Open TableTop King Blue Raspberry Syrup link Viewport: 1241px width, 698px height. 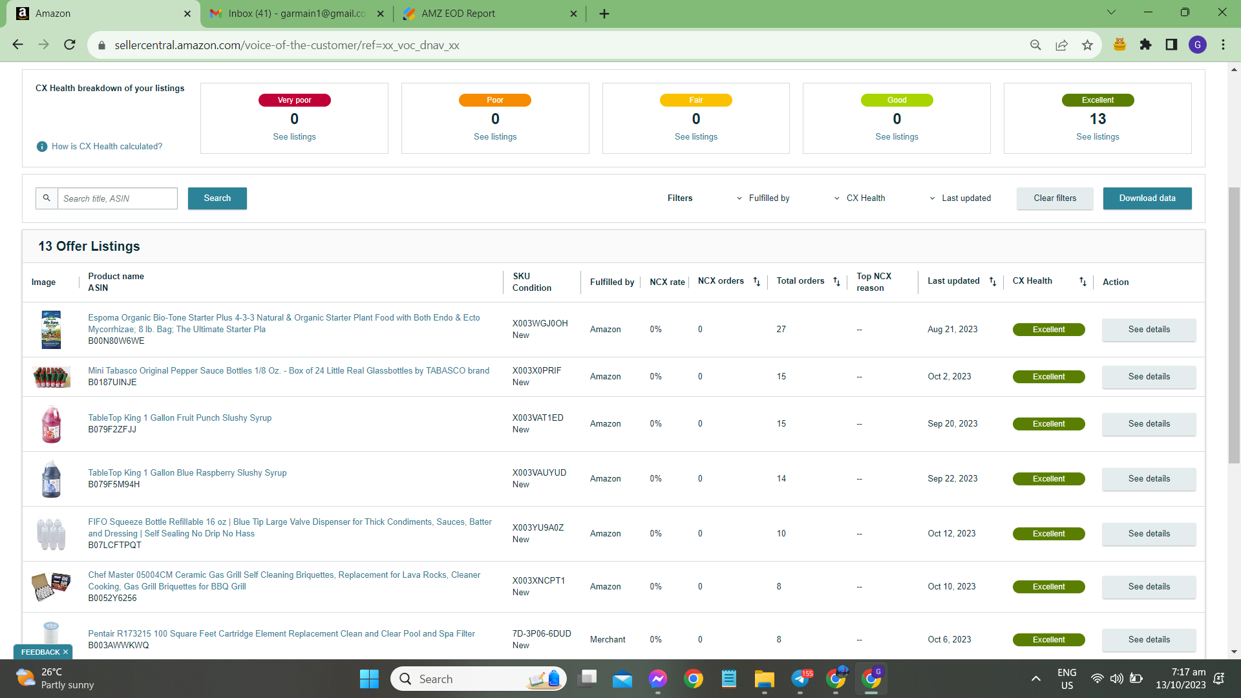click(x=187, y=473)
